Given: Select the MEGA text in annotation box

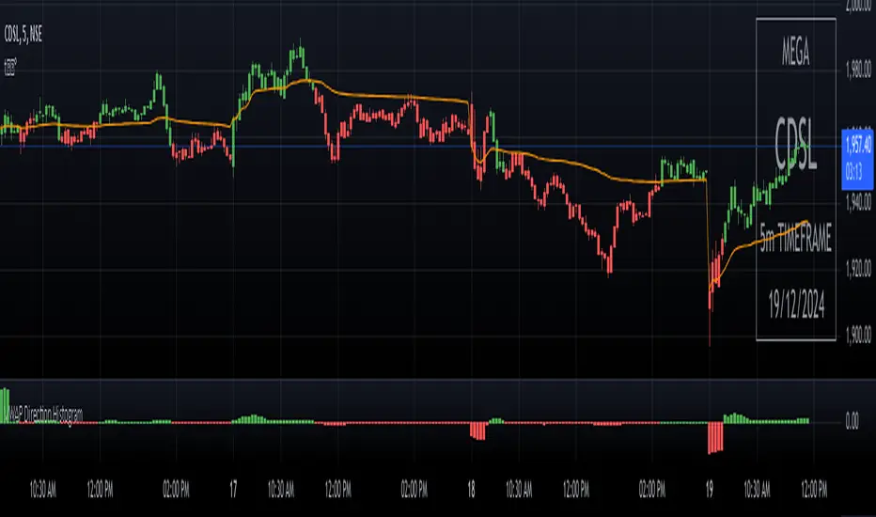Looking at the screenshot, I should pos(795,53).
